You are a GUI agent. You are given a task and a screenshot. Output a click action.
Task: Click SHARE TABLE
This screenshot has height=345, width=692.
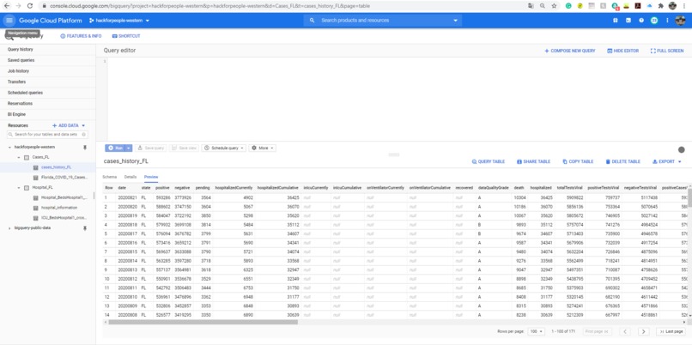[533, 162]
